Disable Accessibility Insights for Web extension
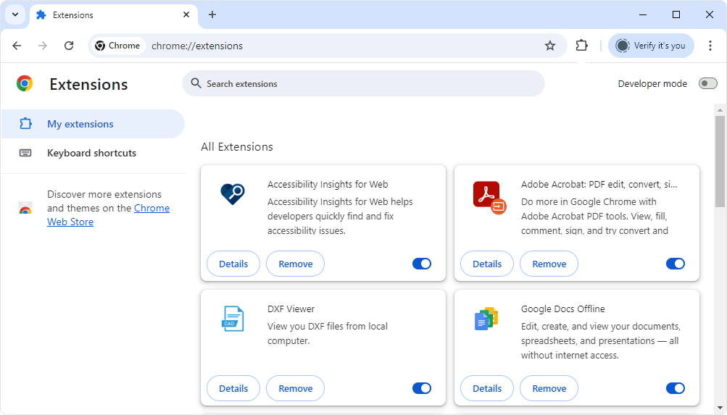The image size is (727, 415). tap(422, 264)
